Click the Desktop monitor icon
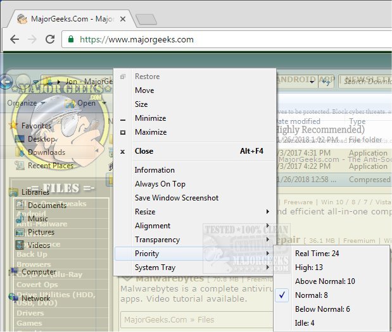The image size is (392, 332). pyautogui.click(x=20, y=139)
